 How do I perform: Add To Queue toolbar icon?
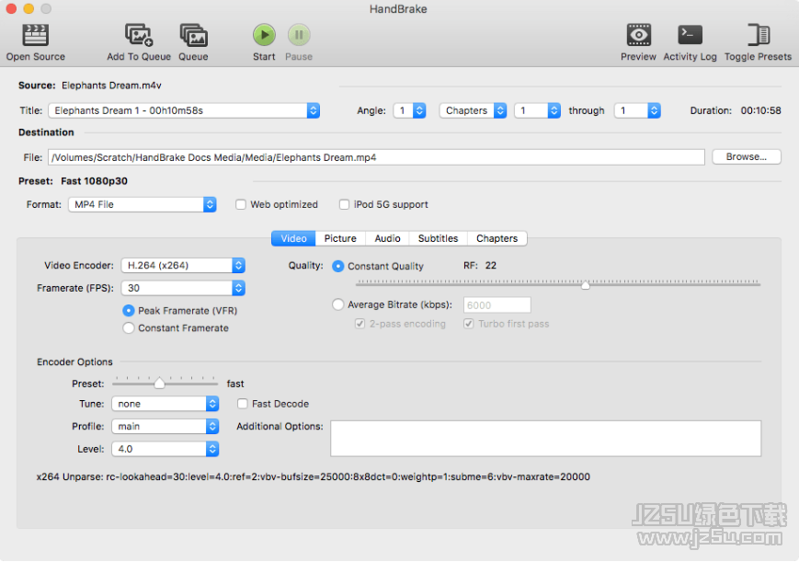click(x=139, y=35)
